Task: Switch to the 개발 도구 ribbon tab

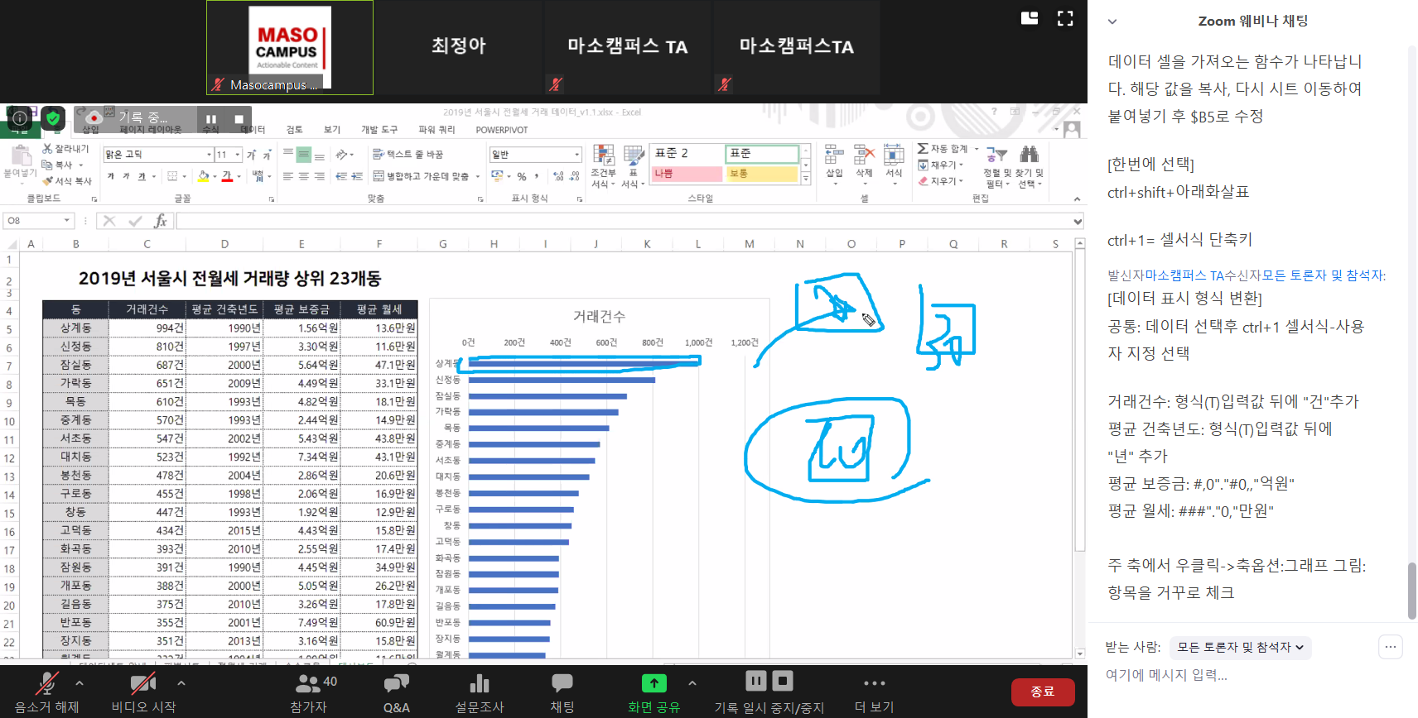Action: click(379, 130)
